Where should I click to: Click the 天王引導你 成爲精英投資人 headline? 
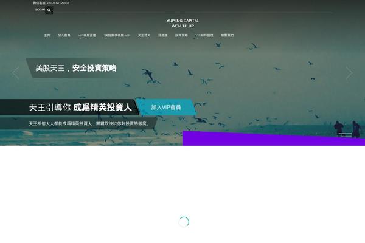[80, 108]
